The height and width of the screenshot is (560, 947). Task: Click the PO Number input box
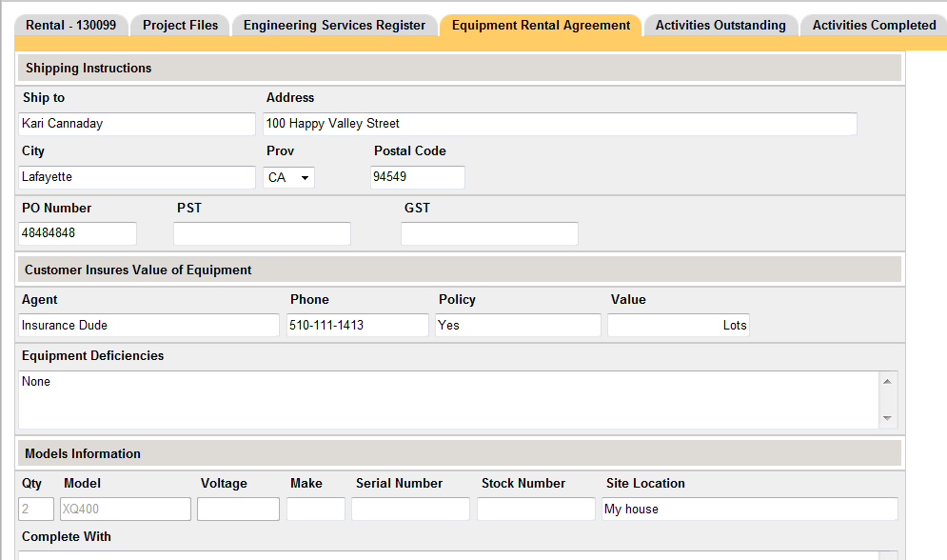point(77,233)
